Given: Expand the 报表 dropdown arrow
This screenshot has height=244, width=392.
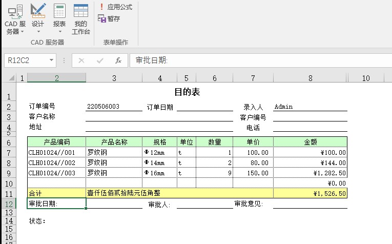Looking at the screenshot, I should [59, 32].
